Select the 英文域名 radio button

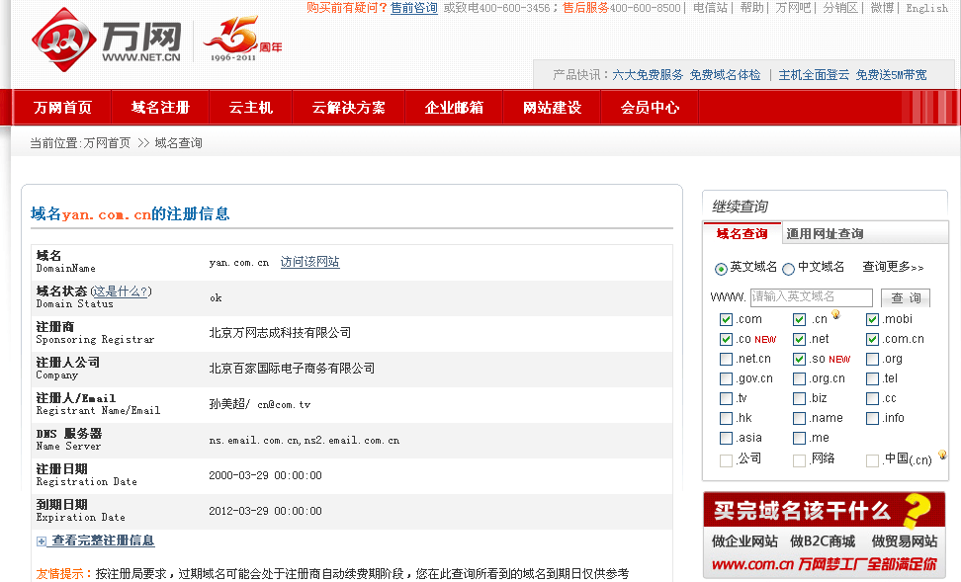point(721,269)
